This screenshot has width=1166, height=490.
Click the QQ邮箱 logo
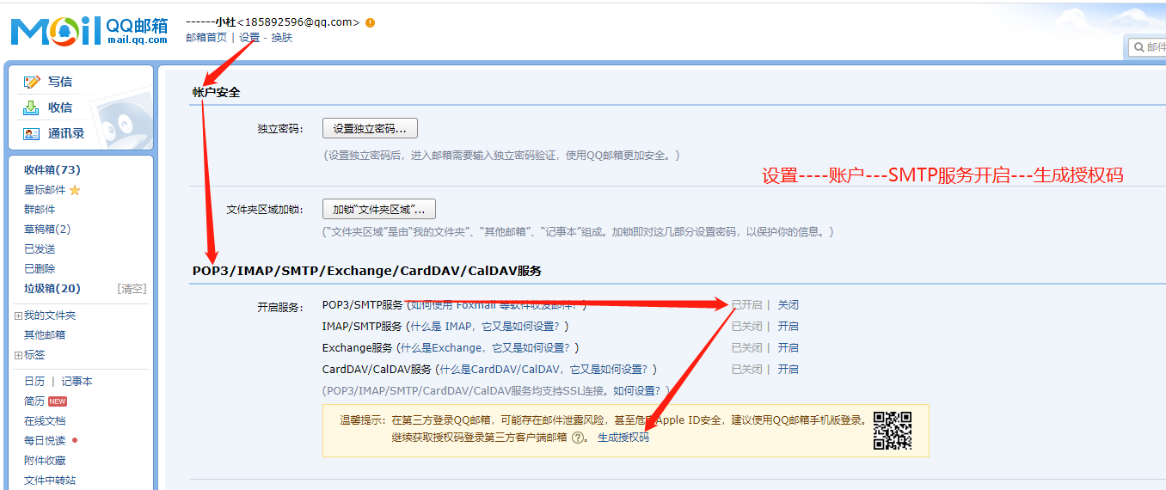(x=89, y=31)
